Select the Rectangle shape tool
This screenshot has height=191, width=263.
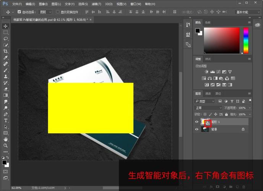click(x=5, y=133)
